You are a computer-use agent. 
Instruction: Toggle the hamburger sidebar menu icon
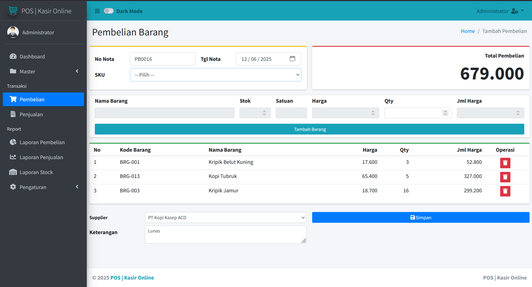(x=97, y=11)
